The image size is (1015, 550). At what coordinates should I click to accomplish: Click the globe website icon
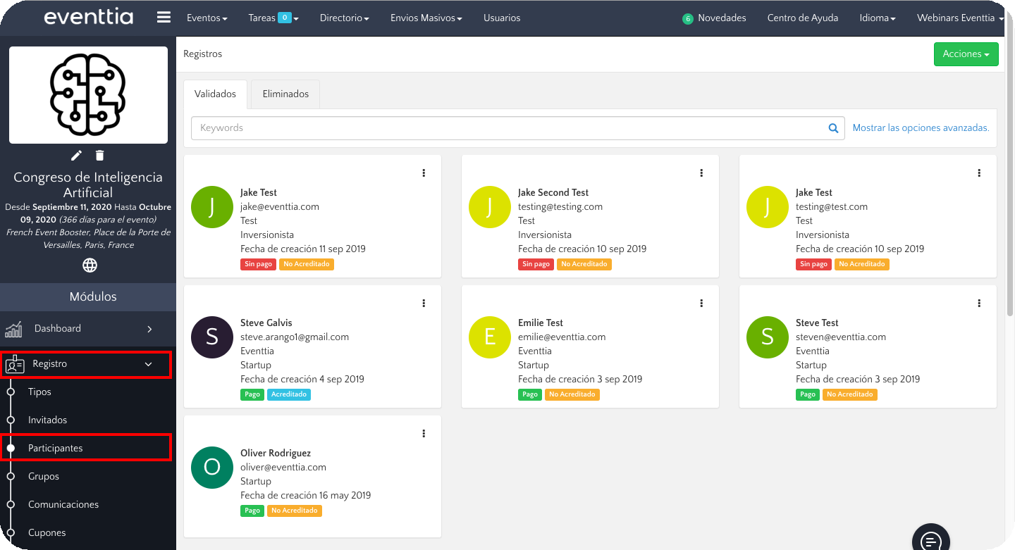click(90, 265)
